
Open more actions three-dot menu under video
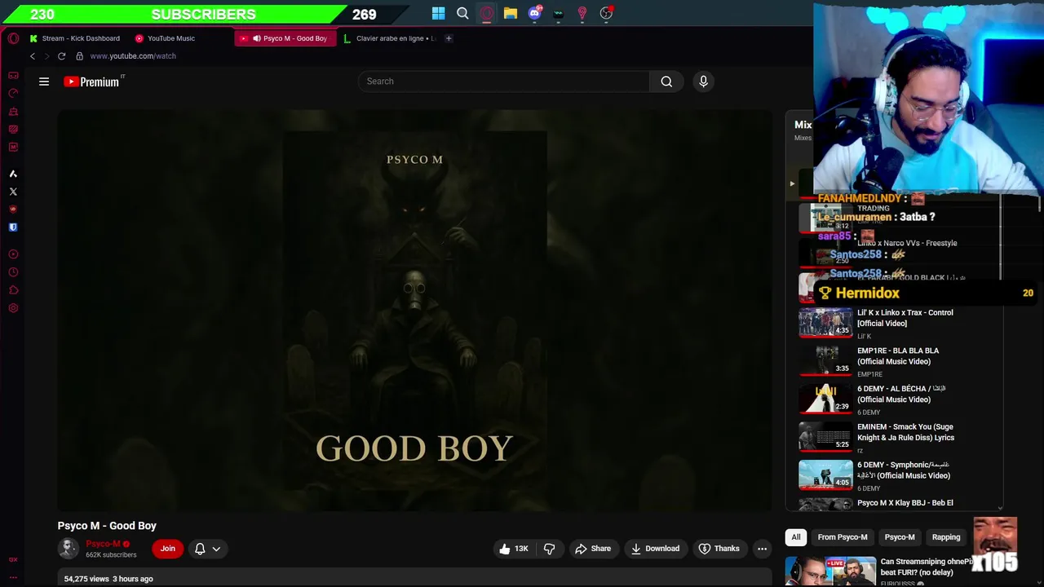coord(762,549)
